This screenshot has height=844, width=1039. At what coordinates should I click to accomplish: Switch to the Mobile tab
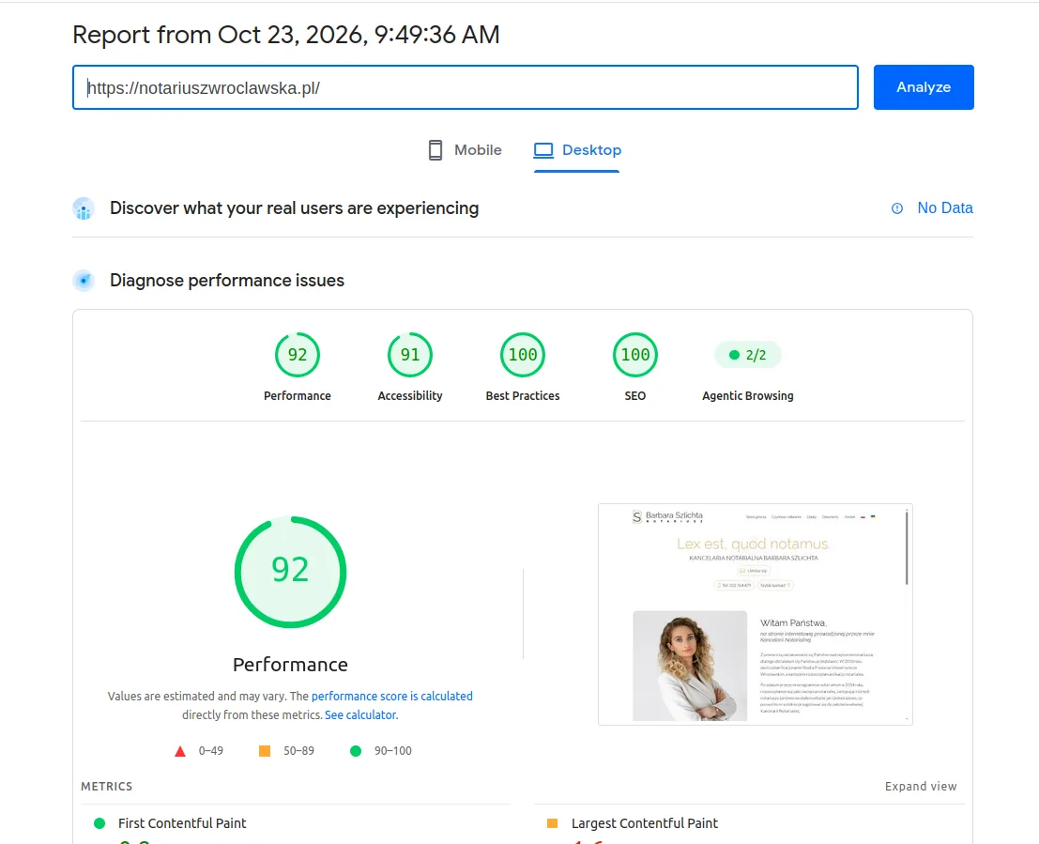point(465,150)
